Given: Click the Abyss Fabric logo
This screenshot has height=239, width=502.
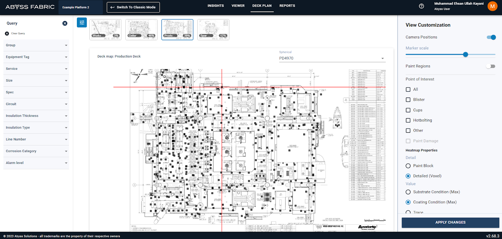Looking at the screenshot, I should point(30,7).
